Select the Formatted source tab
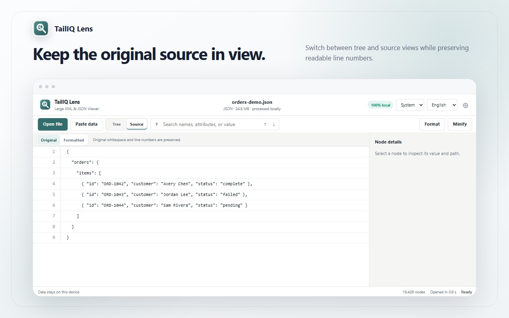Screen dimensions: 509x318 tap(74, 140)
